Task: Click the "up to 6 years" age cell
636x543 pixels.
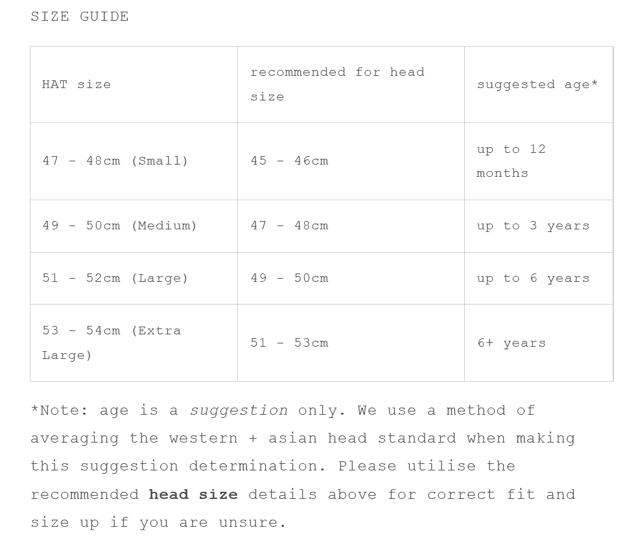Action: [x=533, y=278]
